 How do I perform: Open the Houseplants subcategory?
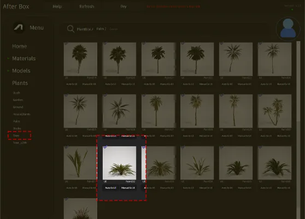click(x=22, y=114)
